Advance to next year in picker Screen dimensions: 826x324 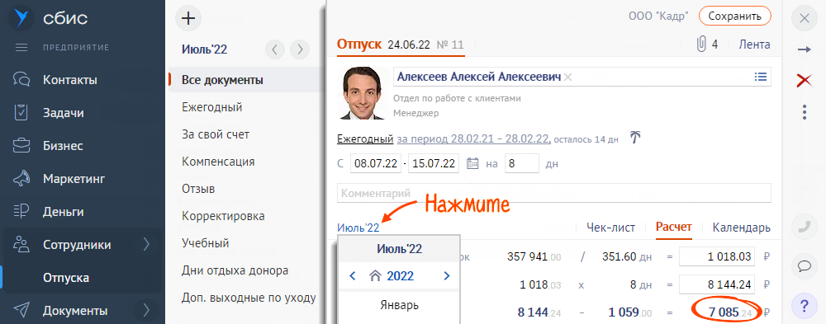447,275
